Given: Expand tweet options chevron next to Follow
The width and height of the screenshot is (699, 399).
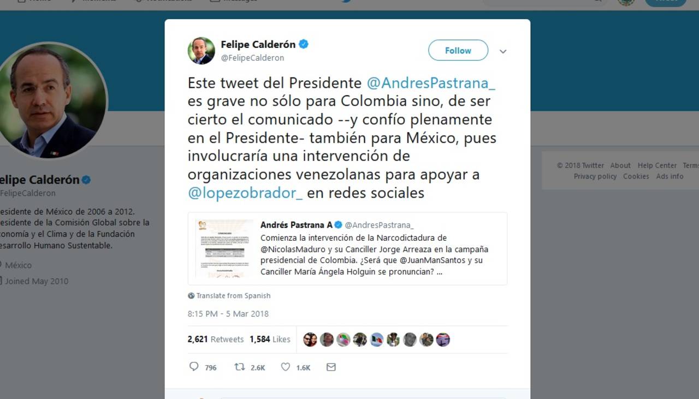Looking at the screenshot, I should pyautogui.click(x=503, y=51).
